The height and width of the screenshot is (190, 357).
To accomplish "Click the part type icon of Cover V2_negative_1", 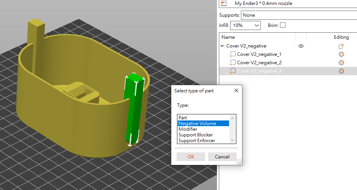I will (x=233, y=55).
